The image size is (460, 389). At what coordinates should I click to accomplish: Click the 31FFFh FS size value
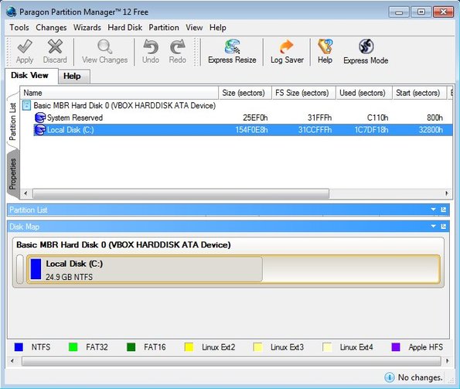coord(320,118)
